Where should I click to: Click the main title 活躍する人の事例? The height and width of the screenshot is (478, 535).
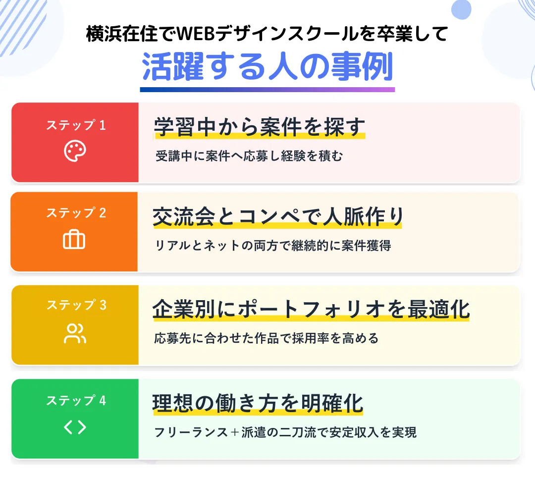pos(267,67)
